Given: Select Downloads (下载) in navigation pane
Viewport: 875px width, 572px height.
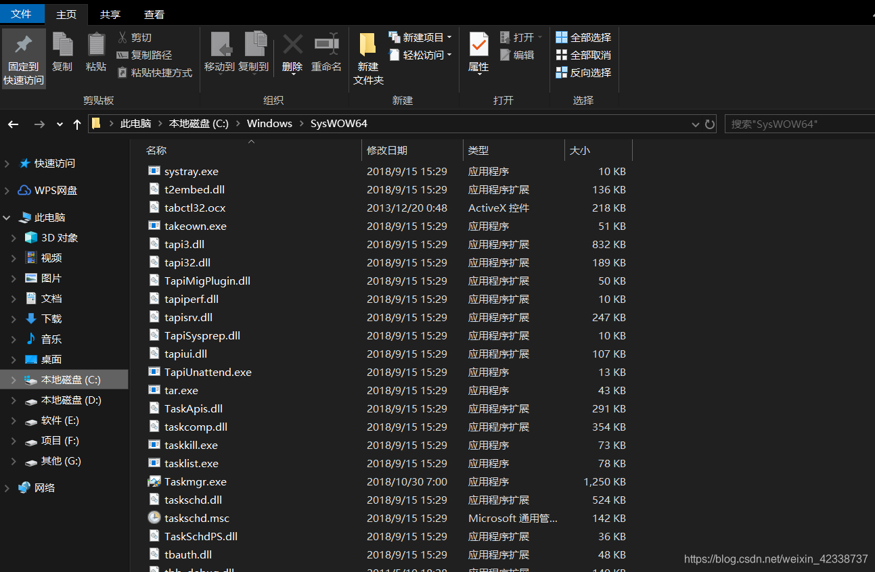Looking at the screenshot, I should pos(51,319).
